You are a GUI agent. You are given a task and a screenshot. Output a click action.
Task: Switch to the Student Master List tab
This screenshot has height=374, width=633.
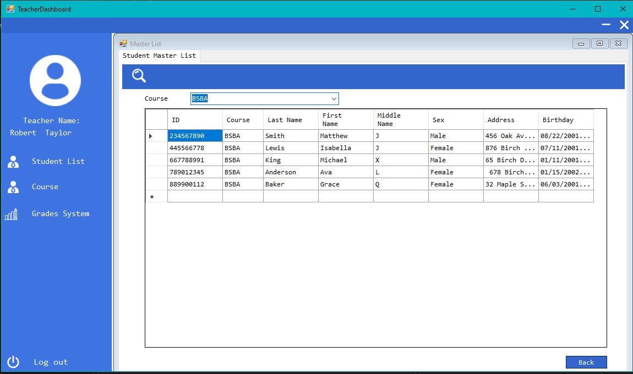[159, 56]
